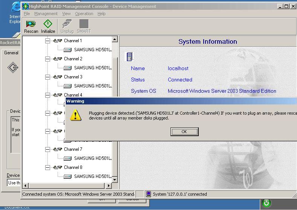Click the horizontal scrollbar left arrow
Image resolution: width=297 pixels, height=210 pixels.
[x=26, y=185]
